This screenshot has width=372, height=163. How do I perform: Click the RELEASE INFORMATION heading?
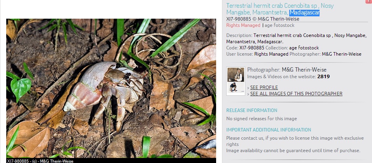point(252,110)
